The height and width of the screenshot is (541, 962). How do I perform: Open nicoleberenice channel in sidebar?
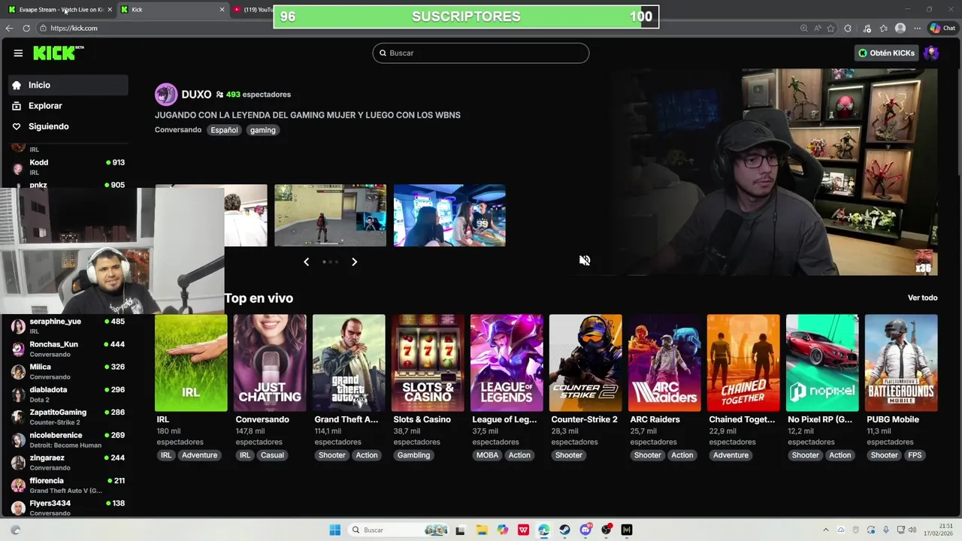pyautogui.click(x=68, y=440)
